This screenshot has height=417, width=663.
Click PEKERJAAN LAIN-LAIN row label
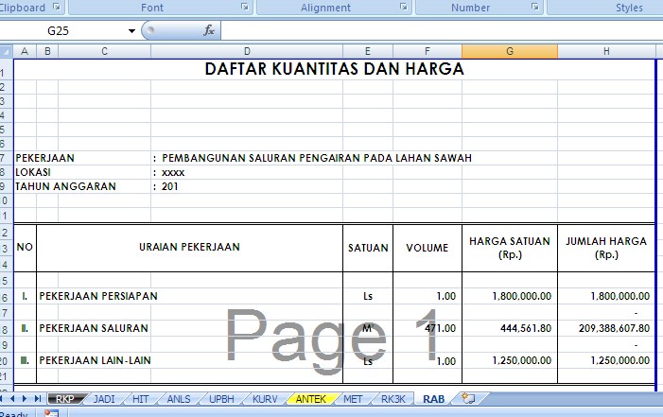[96, 360]
